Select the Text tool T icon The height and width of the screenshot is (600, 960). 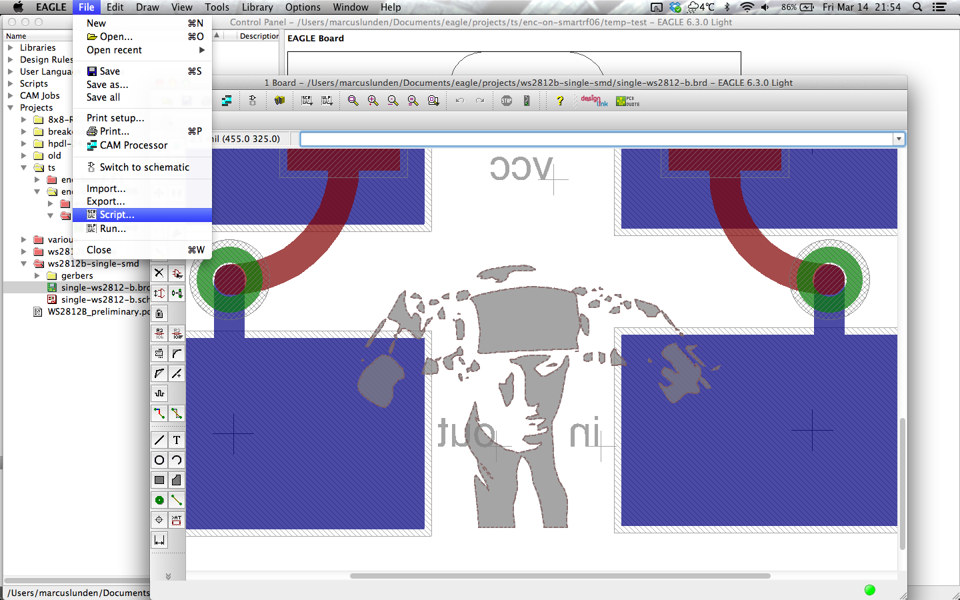pyautogui.click(x=177, y=440)
